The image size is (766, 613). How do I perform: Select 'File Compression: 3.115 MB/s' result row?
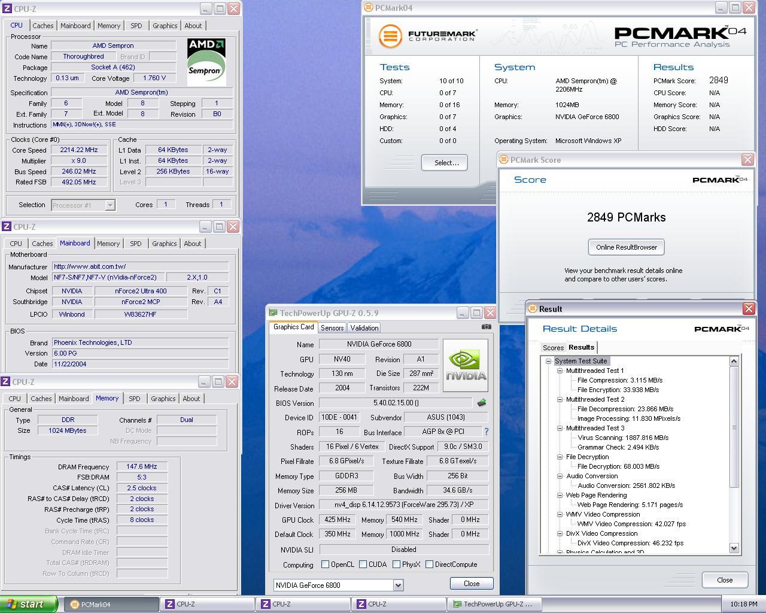point(620,380)
